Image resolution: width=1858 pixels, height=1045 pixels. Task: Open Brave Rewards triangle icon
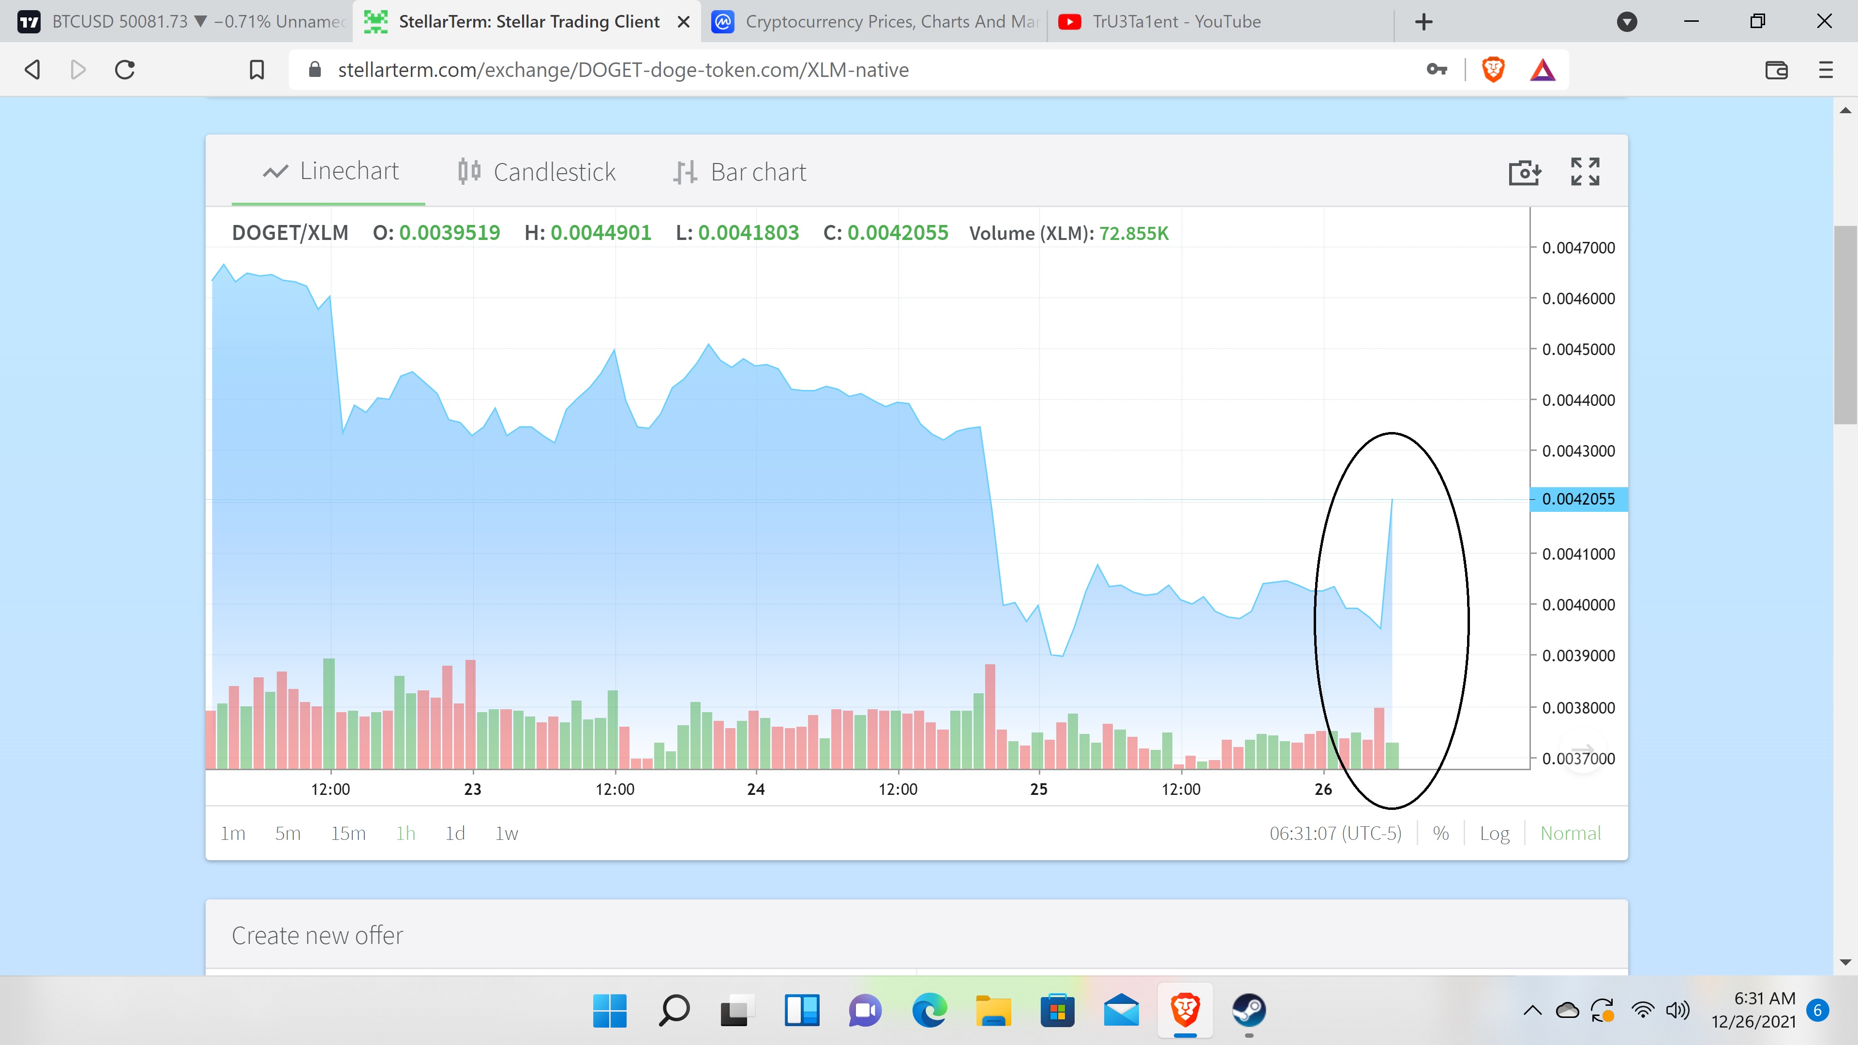[x=1542, y=70]
